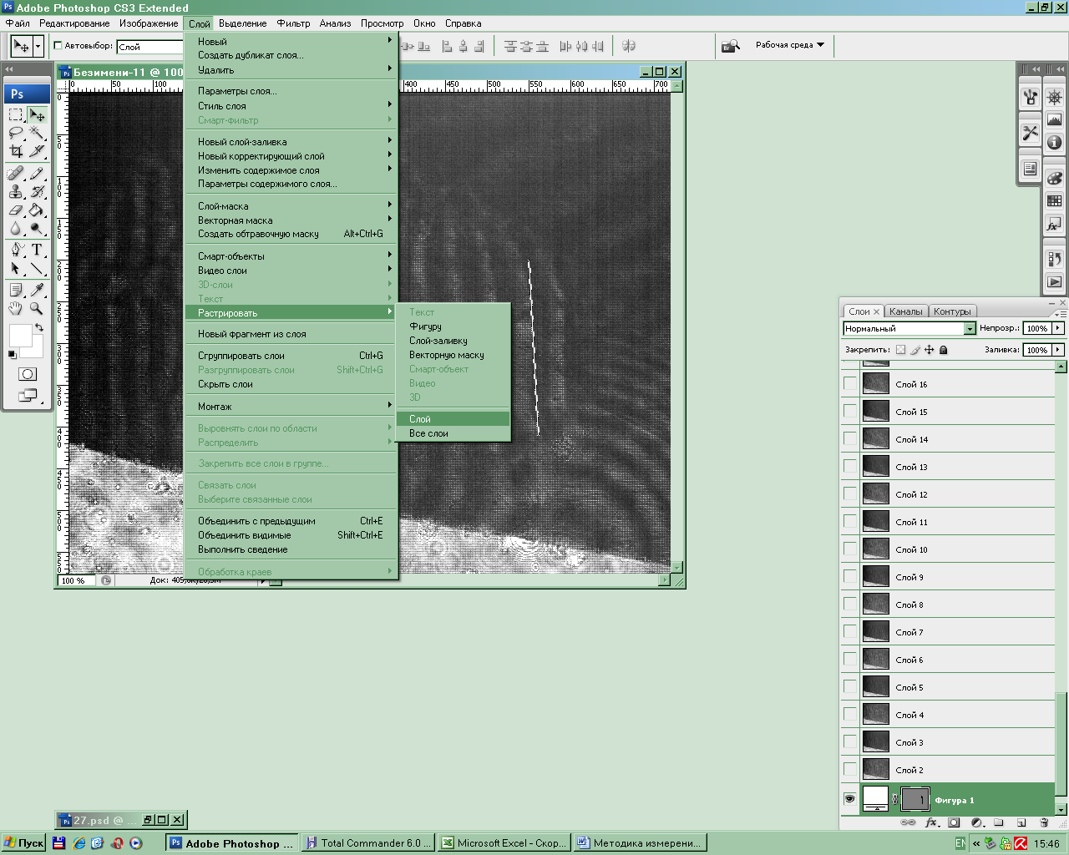Select the Lasso tool
This screenshot has width=1069, height=855.
pos(16,133)
